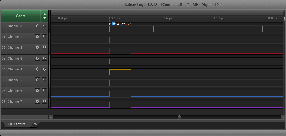Image resolution: width=286 pixels, height=136 pixels.
Task: Open Channel 7 settings gear
Action: pyautogui.click(x=37, y=101)
